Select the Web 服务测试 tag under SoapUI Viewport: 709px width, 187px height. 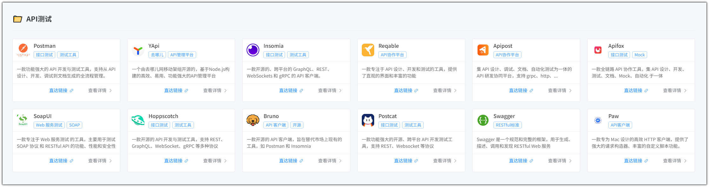click(x=49, y=125)
